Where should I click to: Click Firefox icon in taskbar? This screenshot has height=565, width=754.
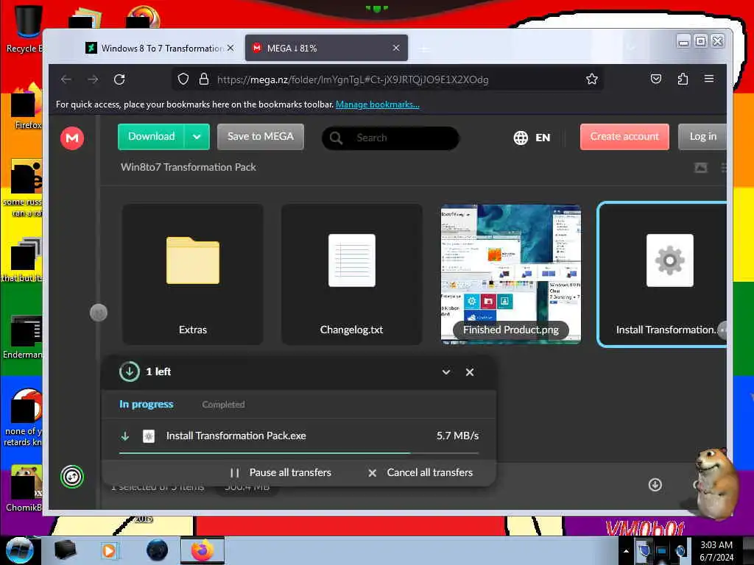pos(202,550)
